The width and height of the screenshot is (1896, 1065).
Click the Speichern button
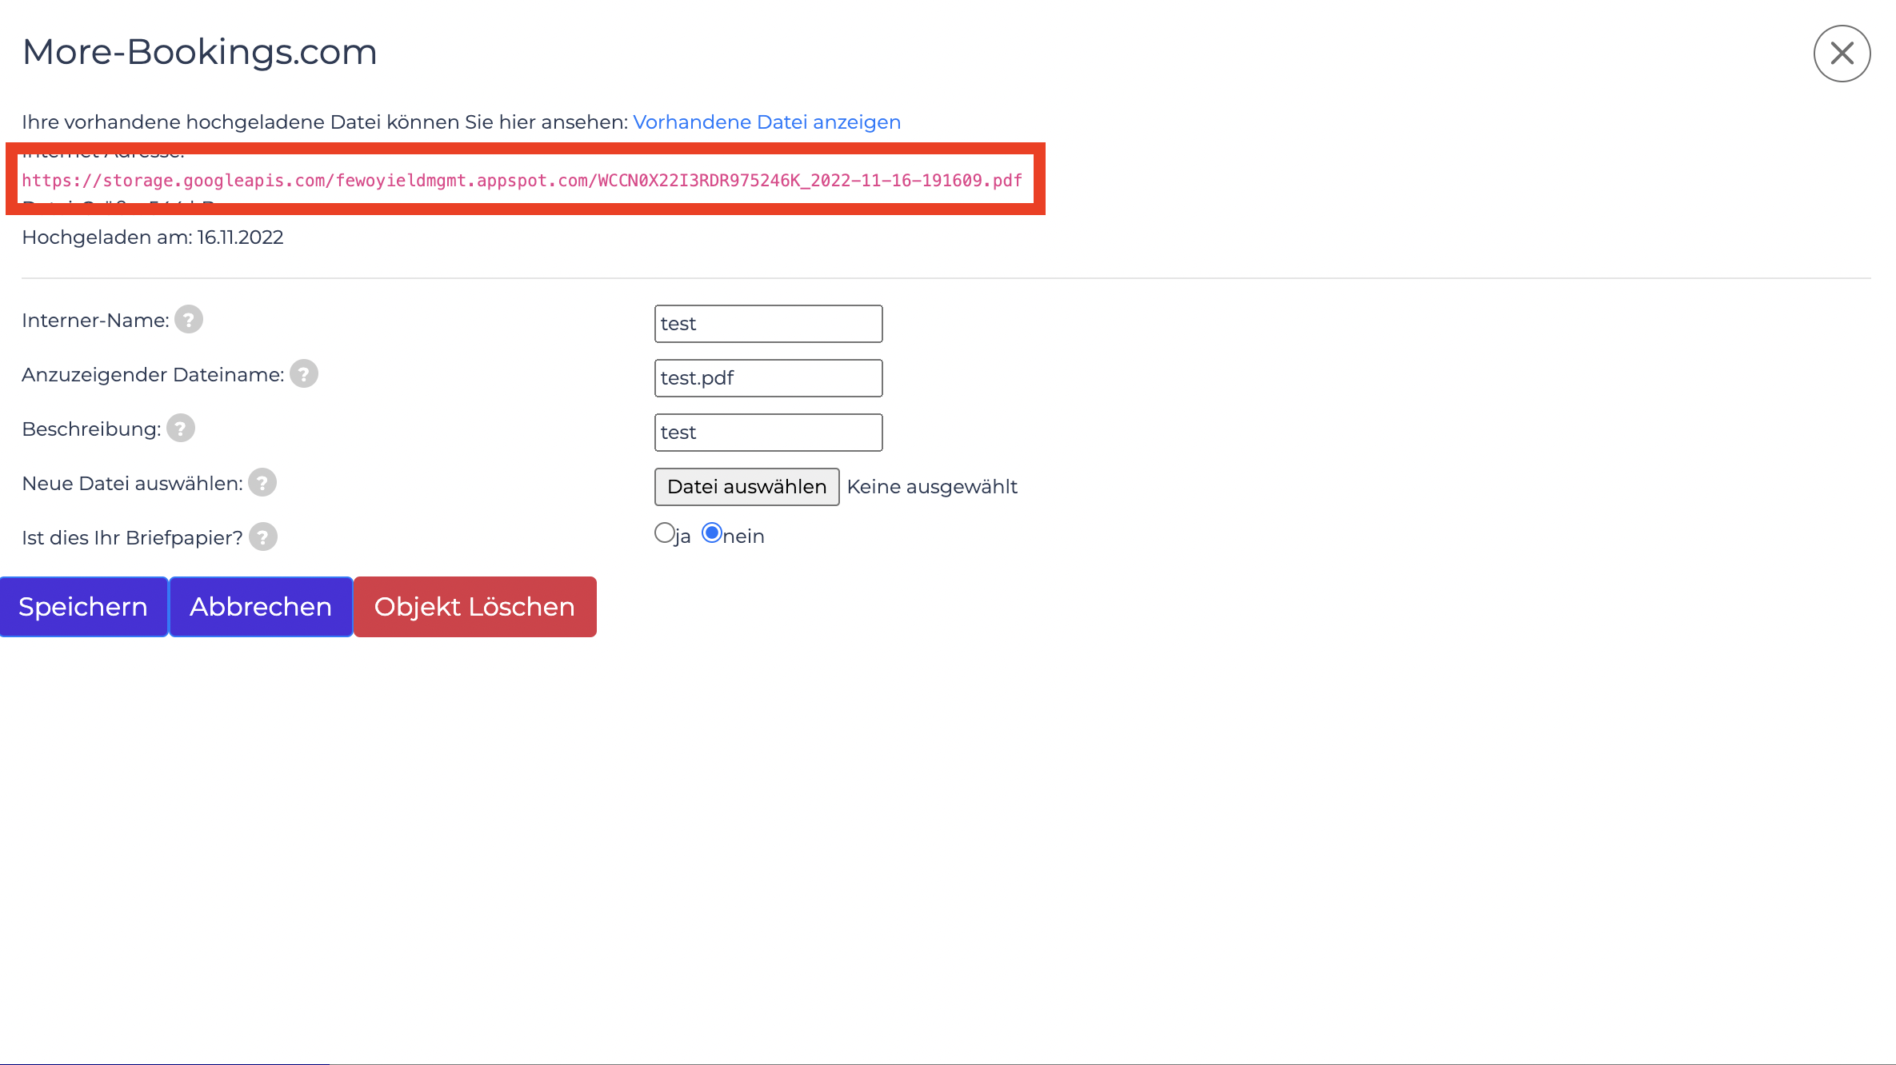(x=84, y=607)
